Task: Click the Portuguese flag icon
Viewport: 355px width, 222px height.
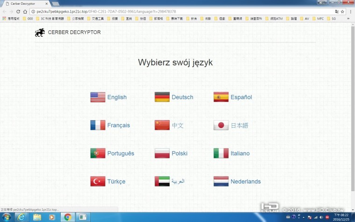Action: click(x=98, y=153)
